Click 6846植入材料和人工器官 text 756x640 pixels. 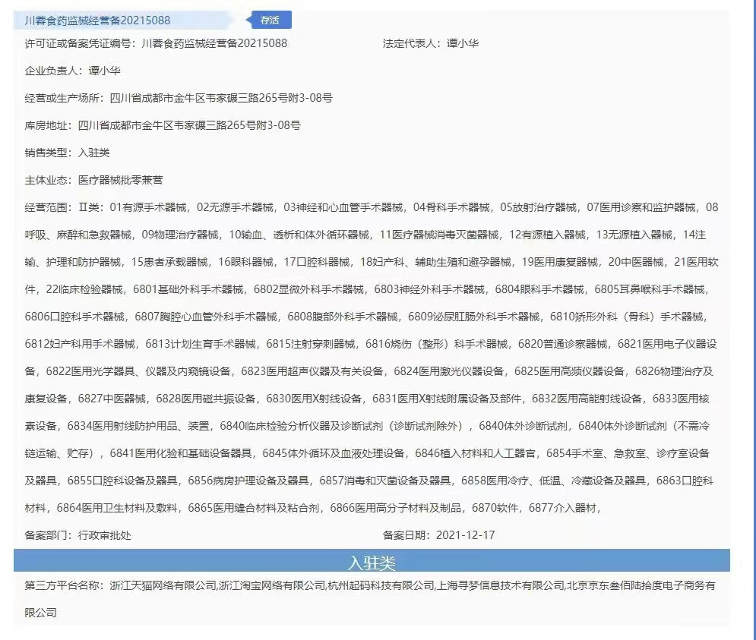point(476,453)
